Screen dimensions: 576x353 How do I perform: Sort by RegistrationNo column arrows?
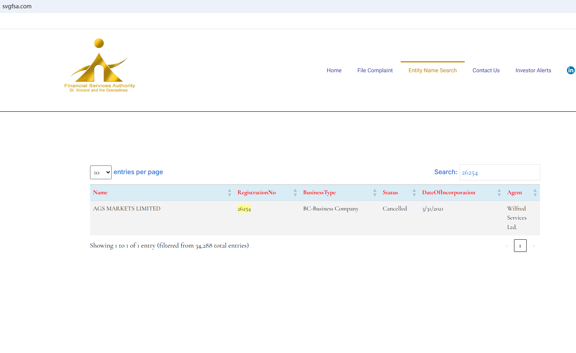[295, 193]
